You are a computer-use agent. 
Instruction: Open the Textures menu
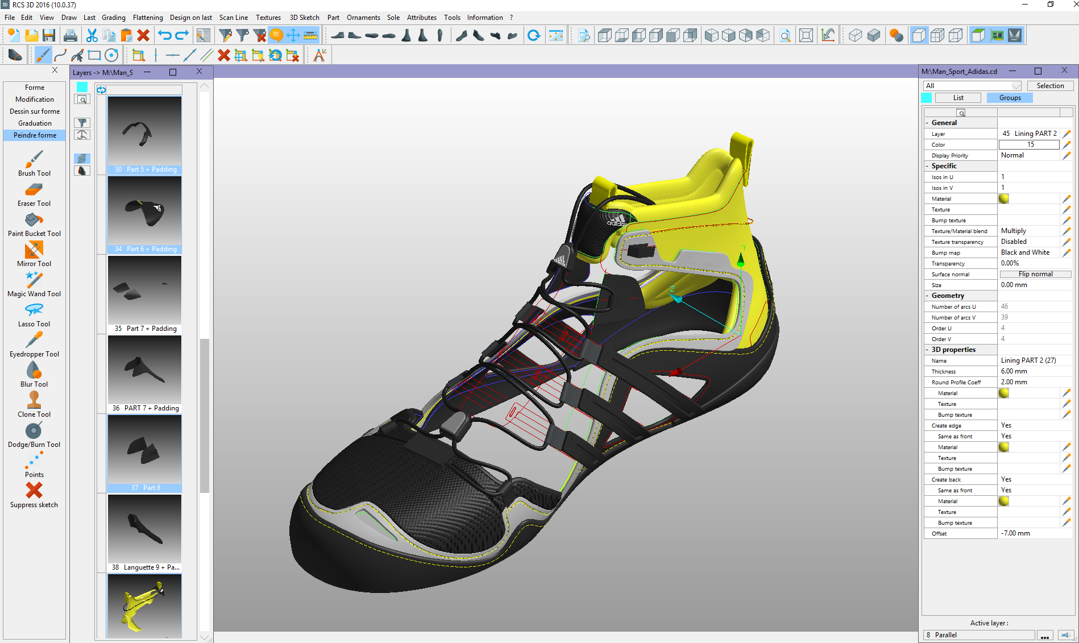[268, 18]
